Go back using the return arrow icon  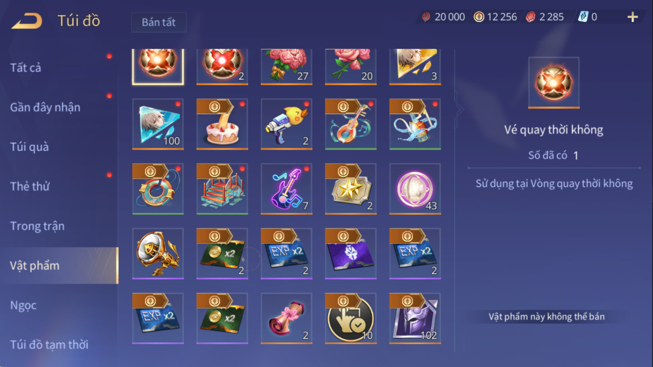click(27, 21)
